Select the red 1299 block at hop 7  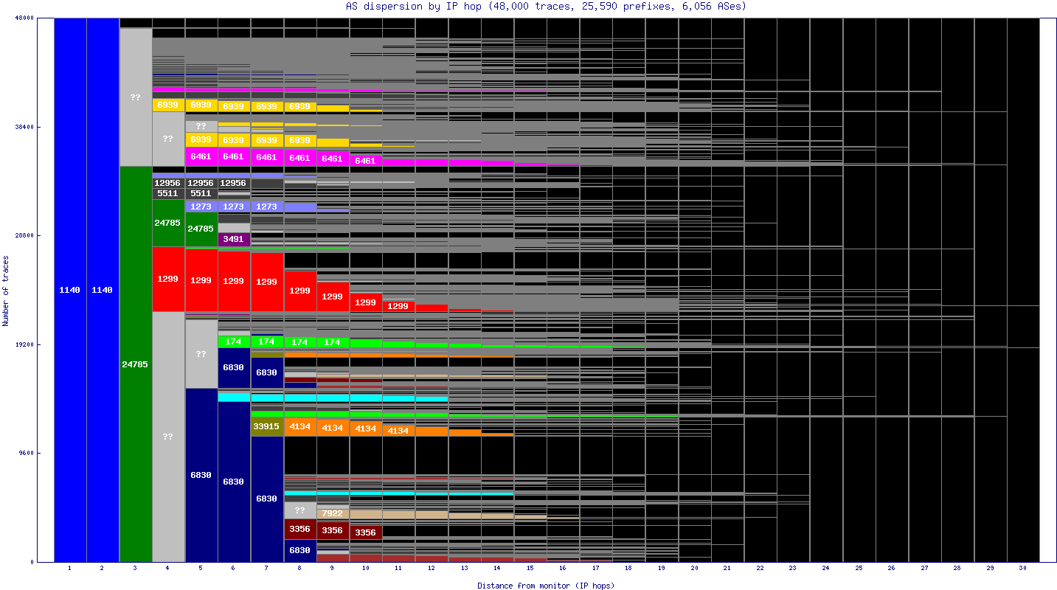click(267, 282)
